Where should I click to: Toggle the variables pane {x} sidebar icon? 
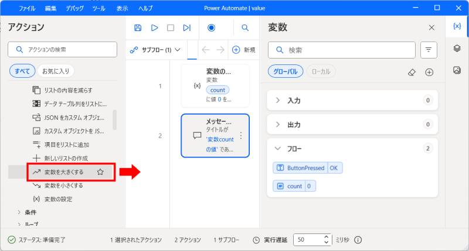coord(457,26)
